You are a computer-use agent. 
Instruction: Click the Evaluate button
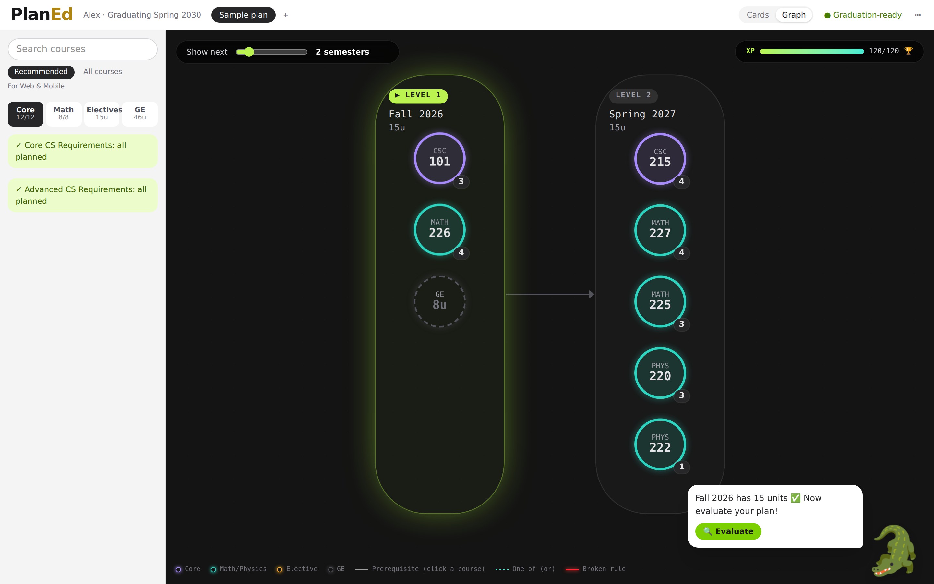coord(728,531)
